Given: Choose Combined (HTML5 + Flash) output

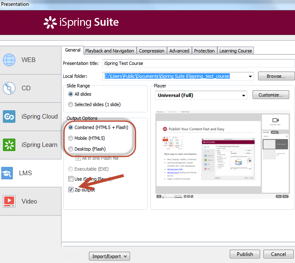Looking at the screenshot, I should (71, 127).
